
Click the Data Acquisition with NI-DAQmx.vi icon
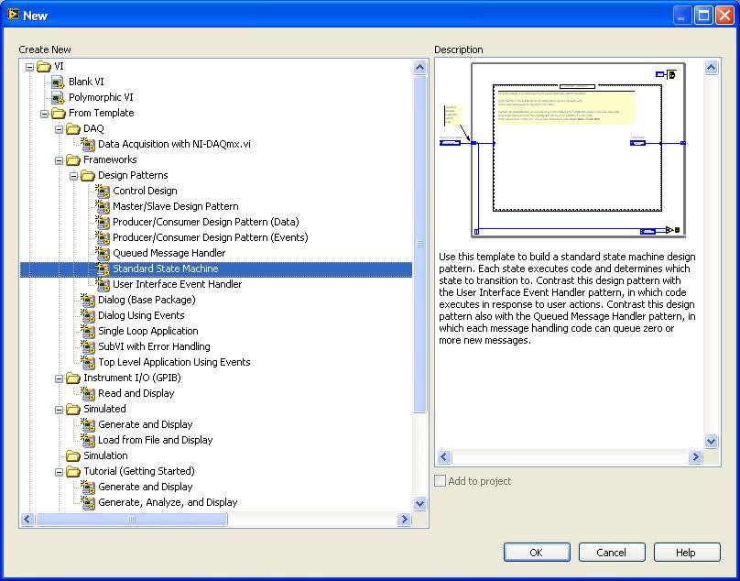coord(87,144)
